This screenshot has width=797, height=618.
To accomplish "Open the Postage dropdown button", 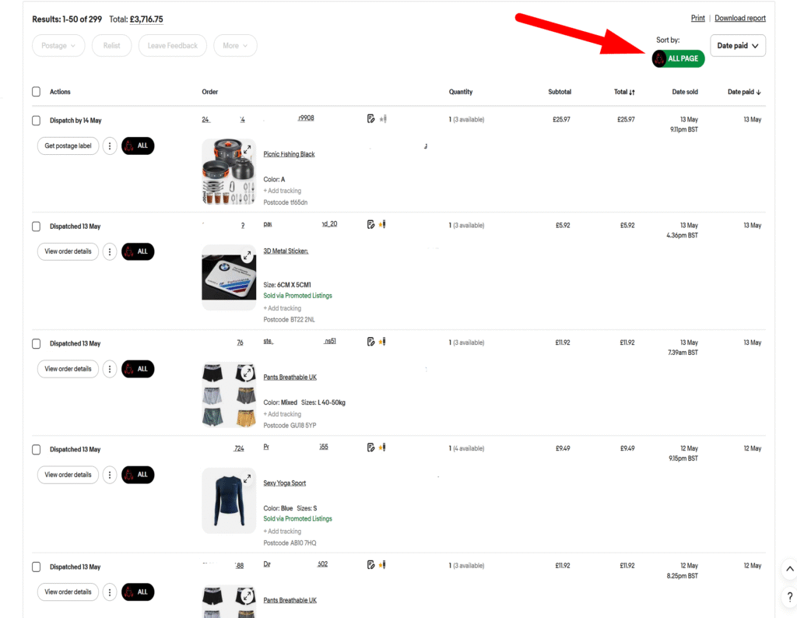I will click(58, 46).
